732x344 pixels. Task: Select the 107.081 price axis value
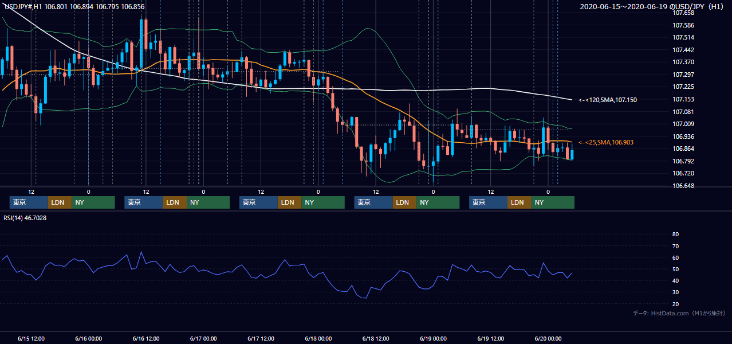(683, 112)
